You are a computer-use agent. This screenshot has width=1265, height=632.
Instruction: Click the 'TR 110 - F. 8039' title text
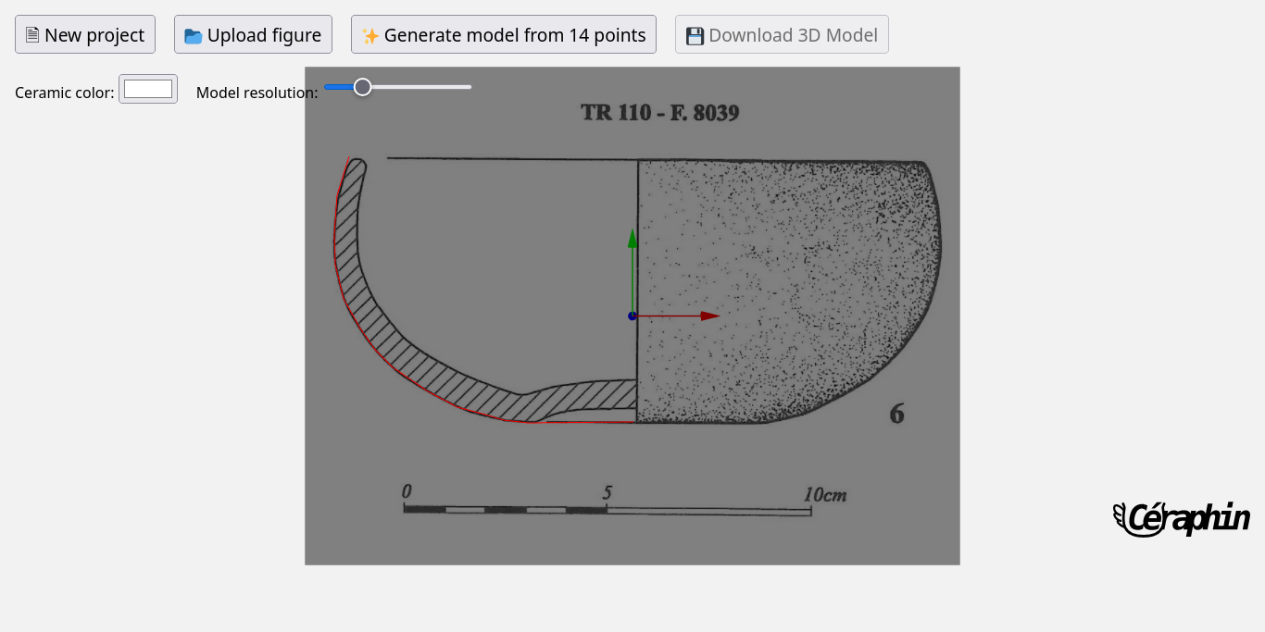[660, 114]
